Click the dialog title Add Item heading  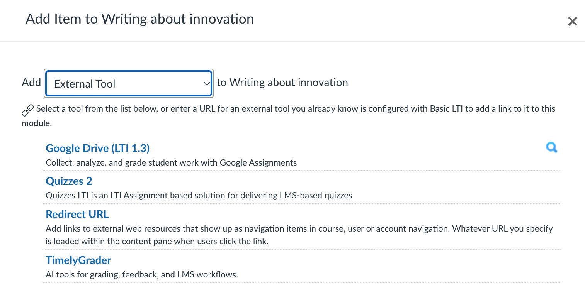(x=140, y=19)
